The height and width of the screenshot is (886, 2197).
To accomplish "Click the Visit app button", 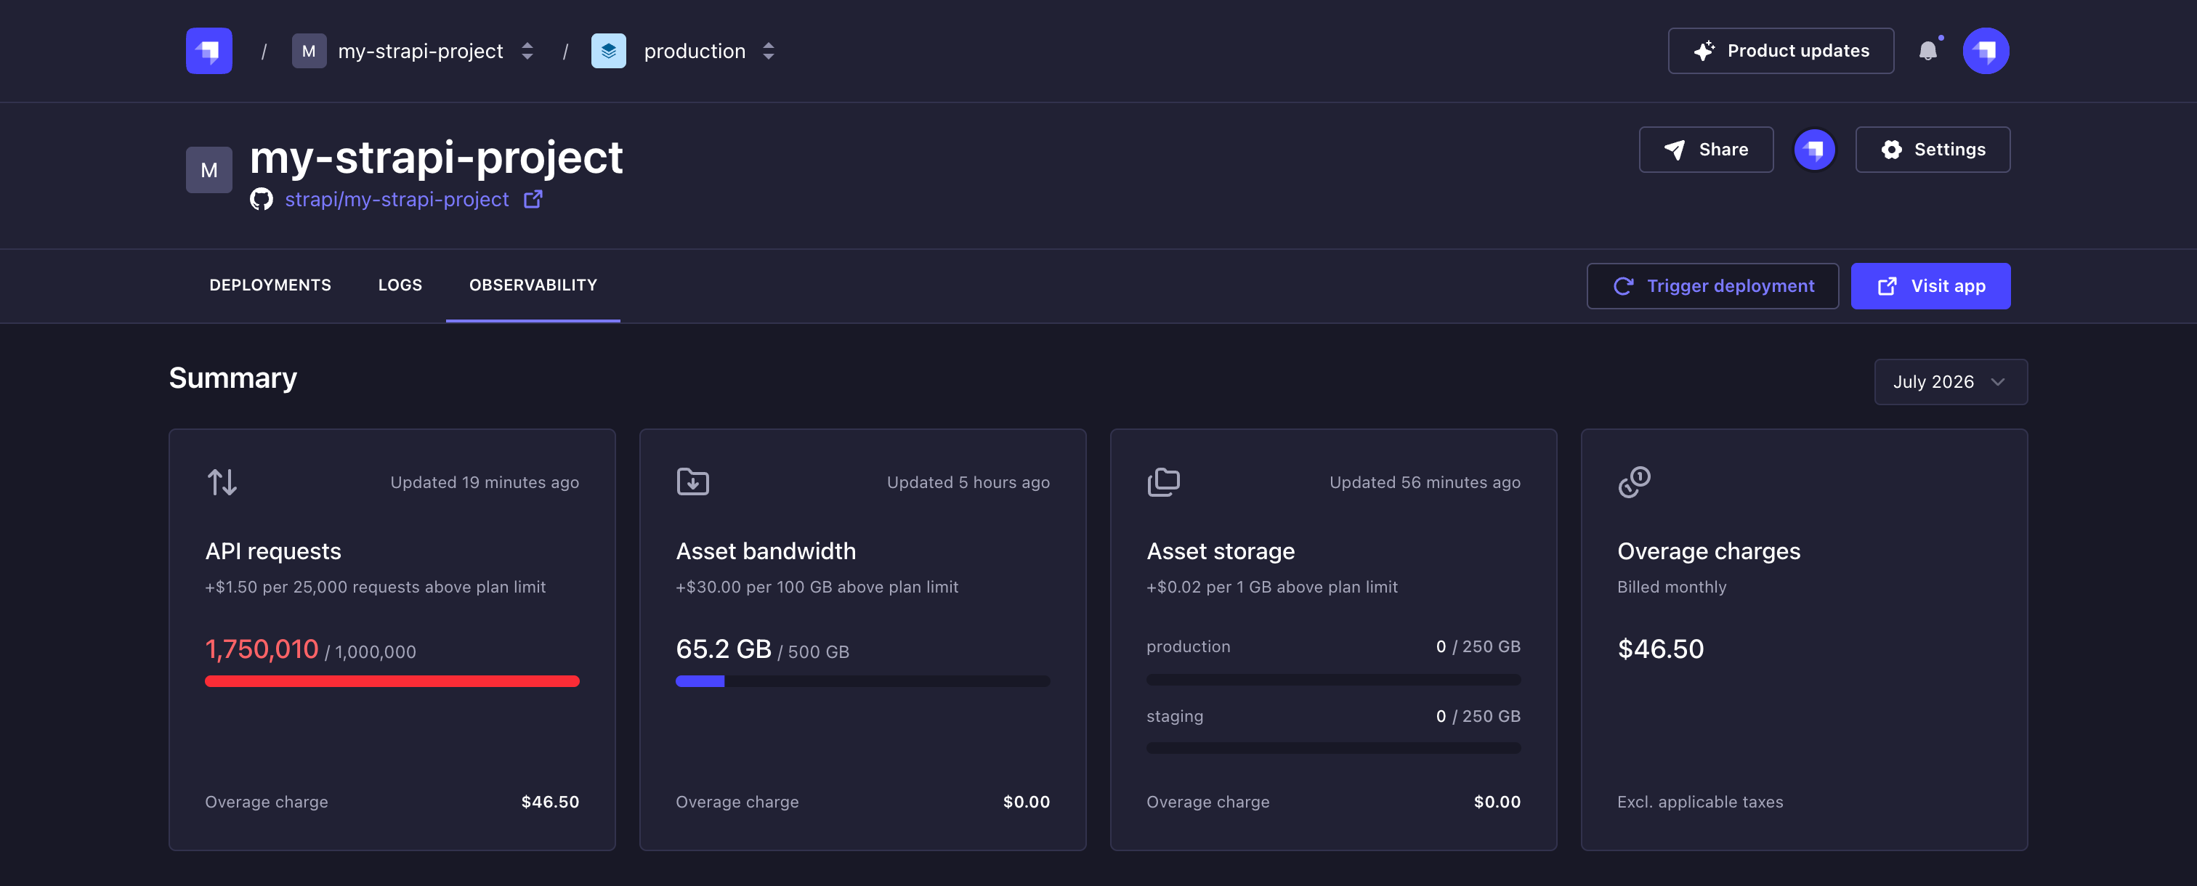I will pyautogui.click(x=1931, y=287).
